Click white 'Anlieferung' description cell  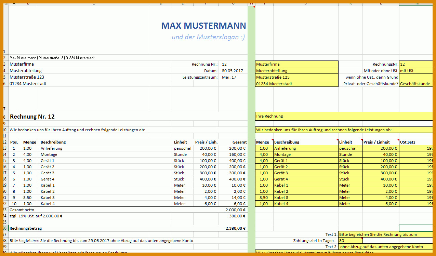pyautogui.click(x=52, y=148)
